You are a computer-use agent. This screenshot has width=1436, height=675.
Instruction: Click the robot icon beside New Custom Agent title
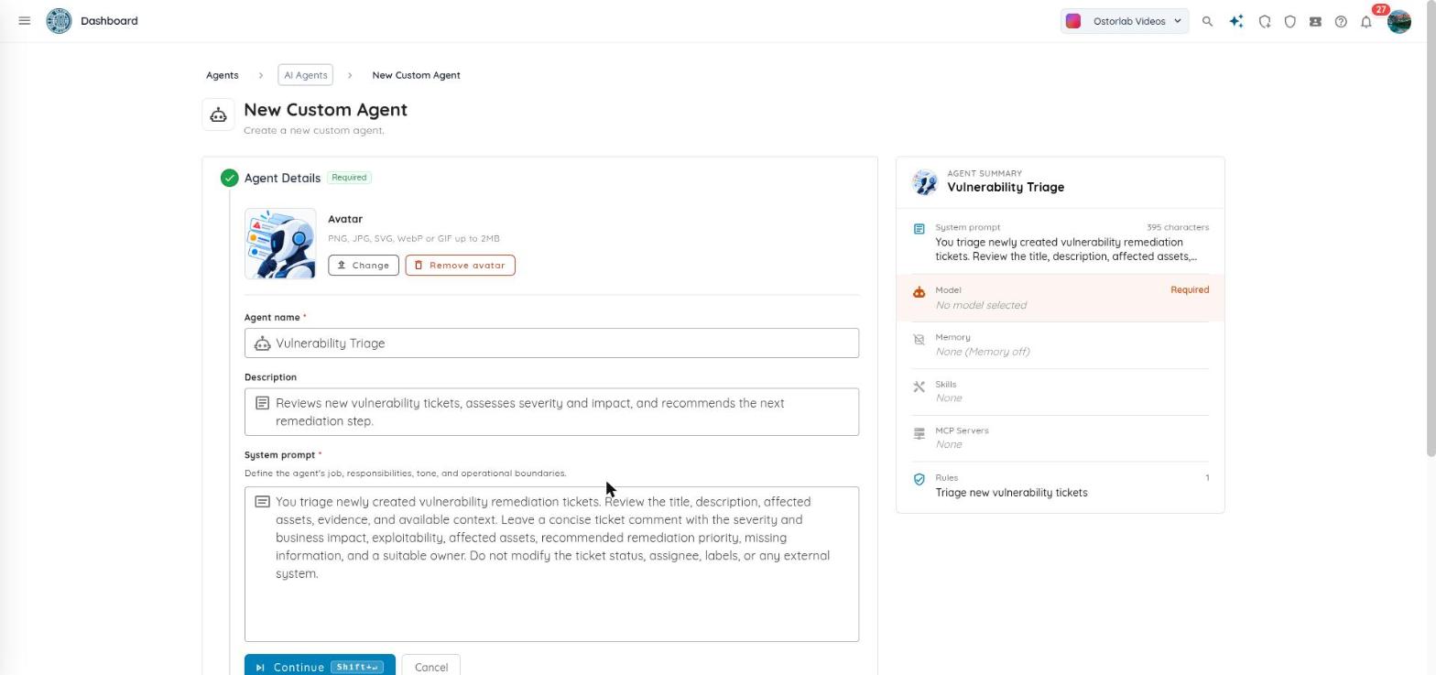218,114
